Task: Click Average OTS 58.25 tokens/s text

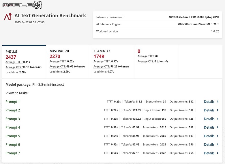Action: [112, 66]
